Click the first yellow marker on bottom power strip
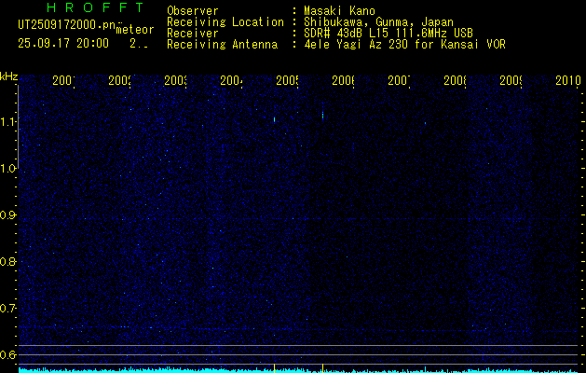Screen dimensions: 586x373 (x=274, y=368)
